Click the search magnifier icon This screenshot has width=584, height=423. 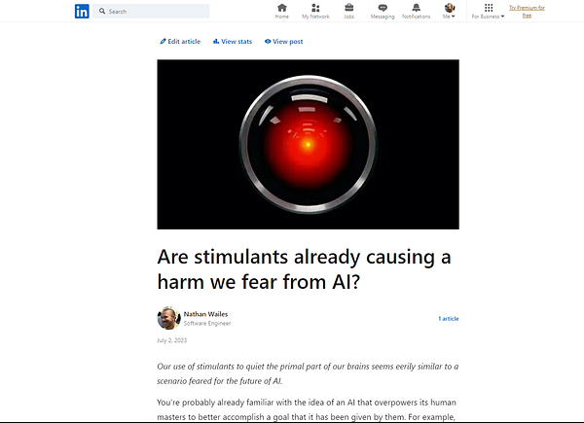click(x=102, y=11)
